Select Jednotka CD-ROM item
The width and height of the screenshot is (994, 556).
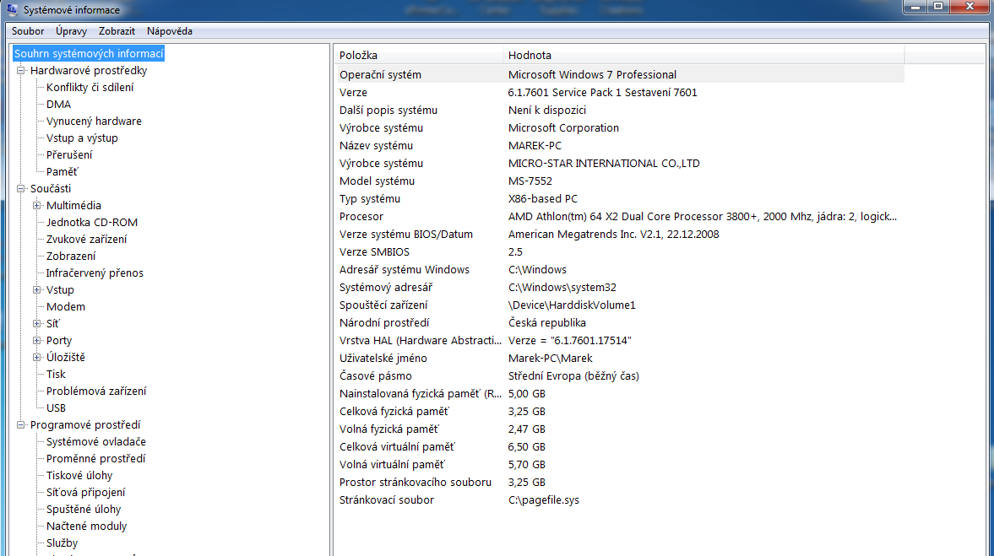click(92, 222)
